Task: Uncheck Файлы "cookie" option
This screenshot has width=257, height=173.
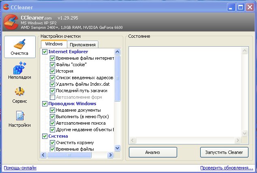Action: coord(52,65)
